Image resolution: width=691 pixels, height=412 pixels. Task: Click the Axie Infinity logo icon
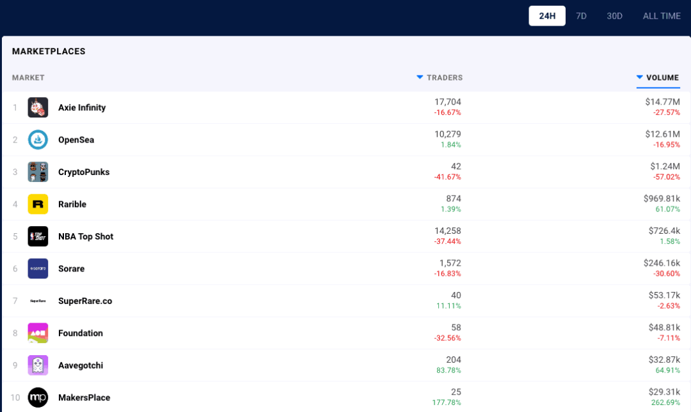pyautogui.click(x=38, y=107)
